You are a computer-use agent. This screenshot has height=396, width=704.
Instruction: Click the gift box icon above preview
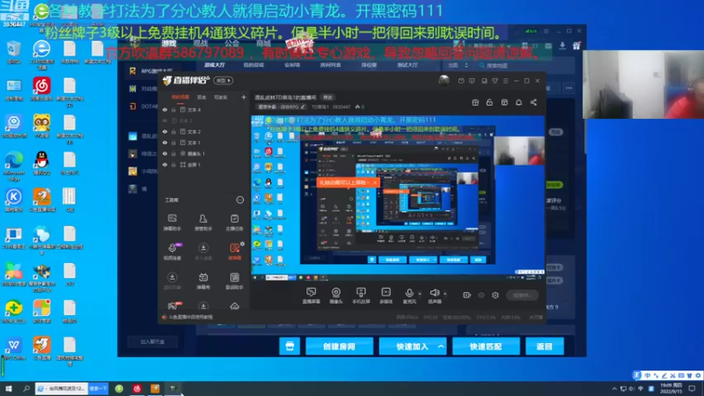475,102
